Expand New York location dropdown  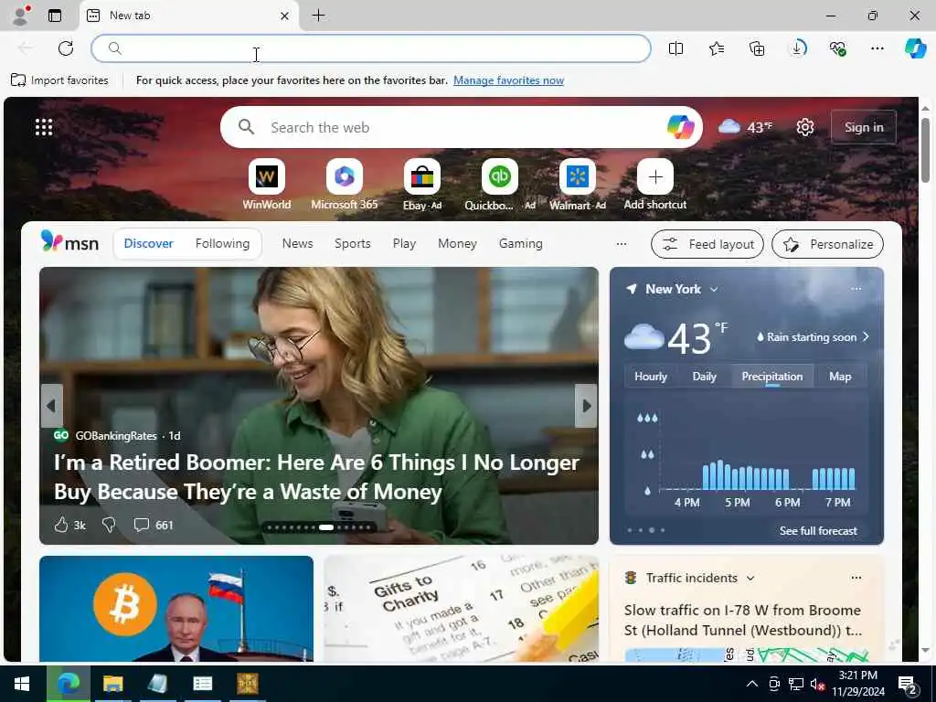[x=714, y=289]
